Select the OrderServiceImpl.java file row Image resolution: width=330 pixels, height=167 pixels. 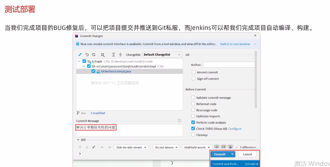[x=130, y=71]
